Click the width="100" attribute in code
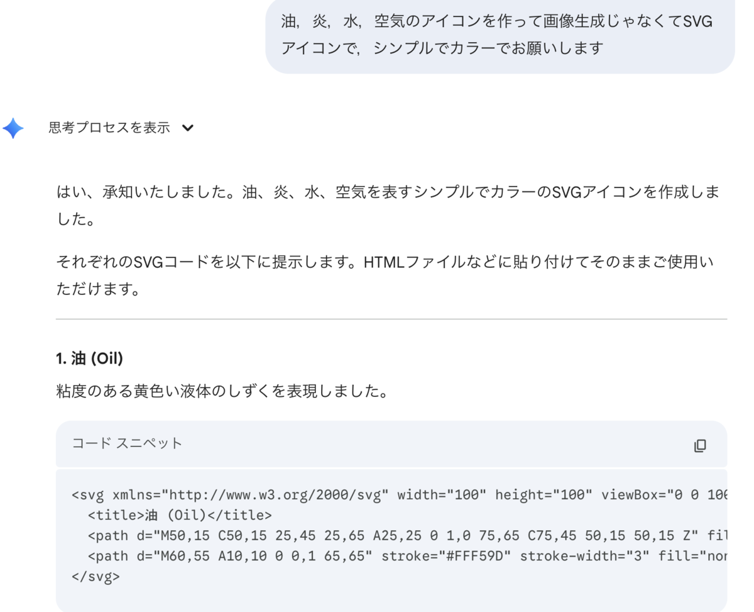754x612 pixels. [442, 494]
